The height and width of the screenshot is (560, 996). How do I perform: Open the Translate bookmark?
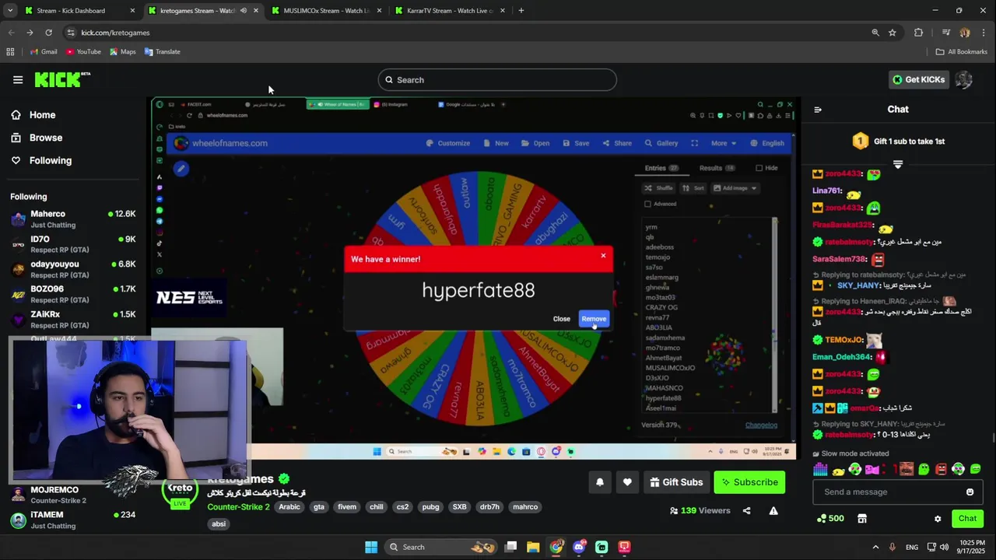[x=162, y=52]
